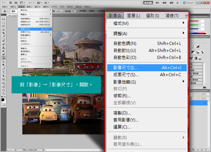The height and width of the screenshot is (152, 211).
Task: Add a Gradient Map adjustment
Action: 196,58
